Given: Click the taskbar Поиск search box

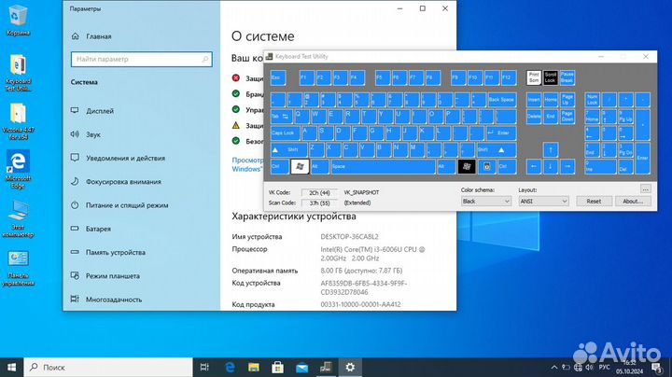Looking at the screenshot, I should [108, 367].
